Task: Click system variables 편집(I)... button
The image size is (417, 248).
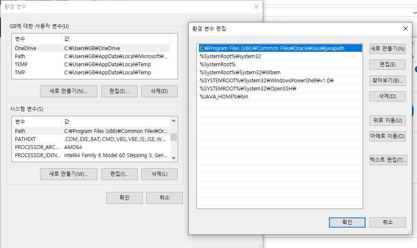Action: (x=119, y=174)
